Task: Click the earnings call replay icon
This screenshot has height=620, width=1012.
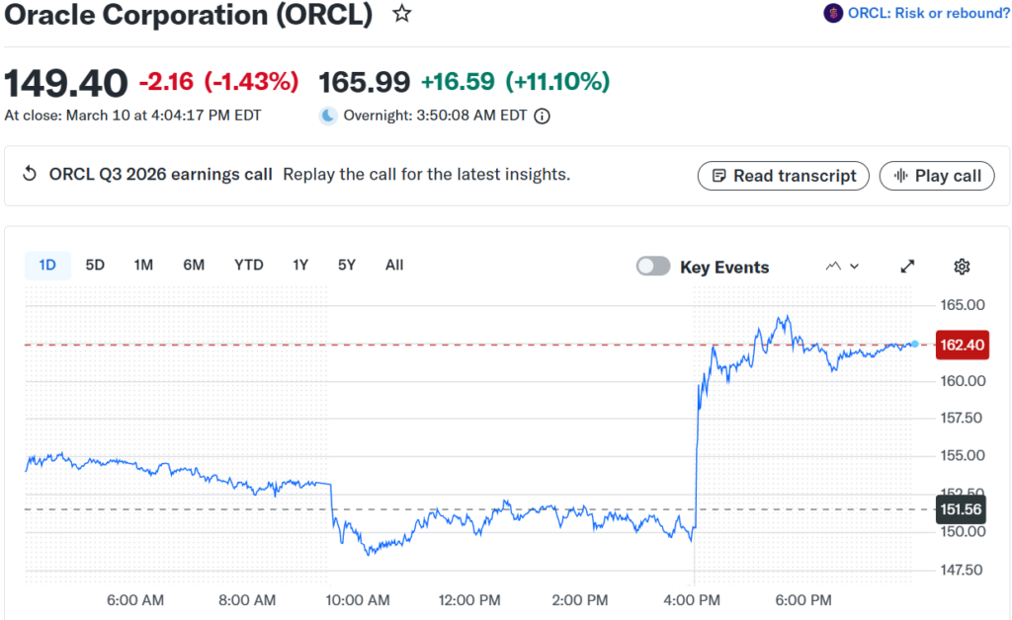Action: [30, 175]
